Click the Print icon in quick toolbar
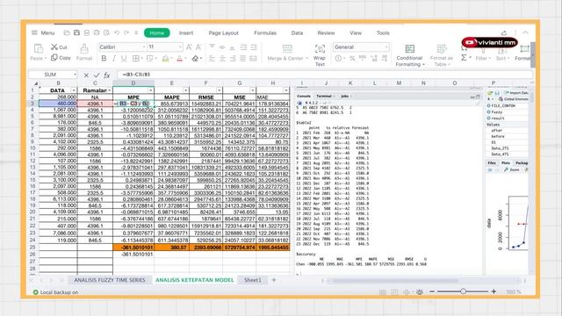This screenshot has height=316, width=562. [x=97, y=33]
